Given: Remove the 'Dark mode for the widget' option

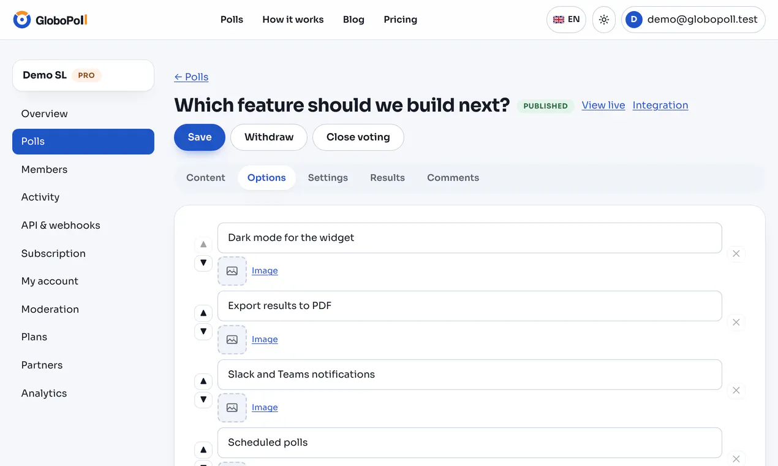Looking at the screenshot, I should pos(736,254).
